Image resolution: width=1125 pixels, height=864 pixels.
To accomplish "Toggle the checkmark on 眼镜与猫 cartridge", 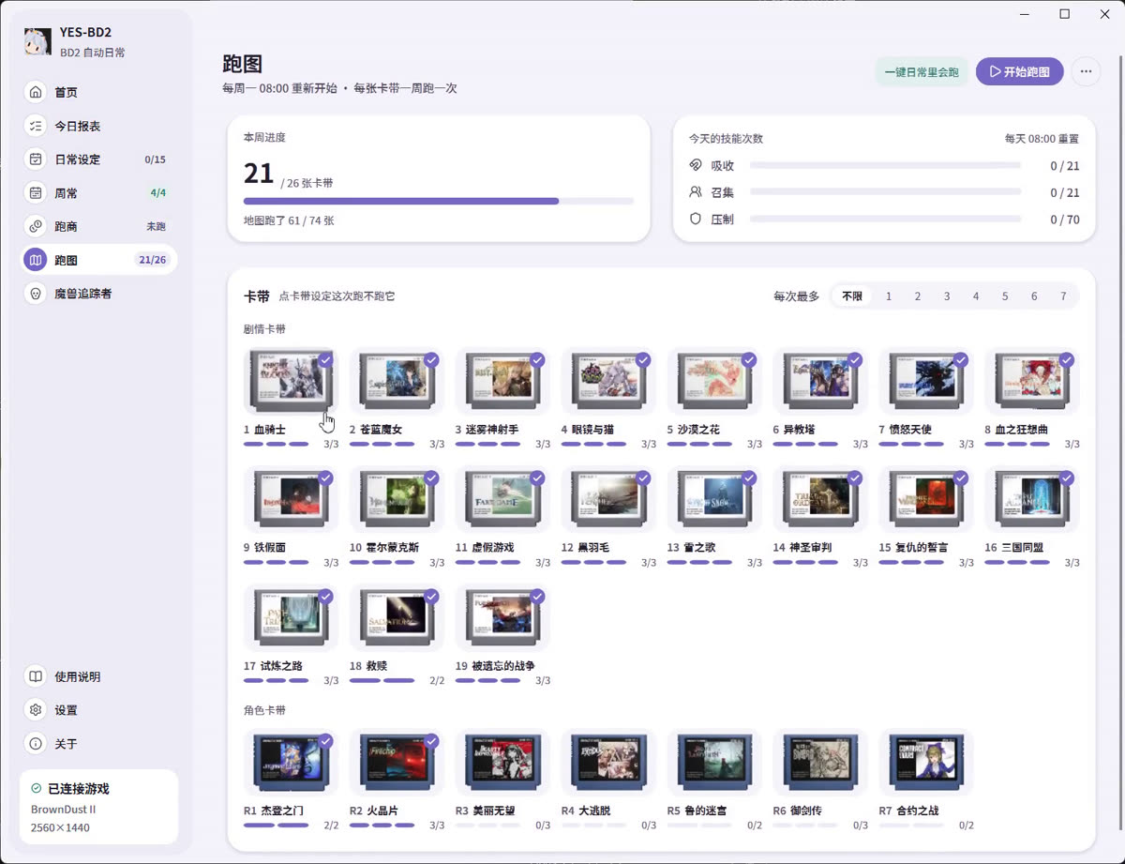I will click(x=643, y=359).
